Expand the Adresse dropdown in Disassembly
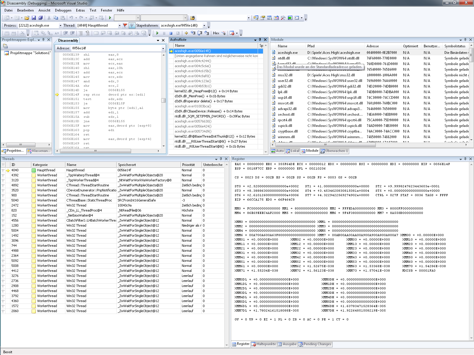 [163, 48]
